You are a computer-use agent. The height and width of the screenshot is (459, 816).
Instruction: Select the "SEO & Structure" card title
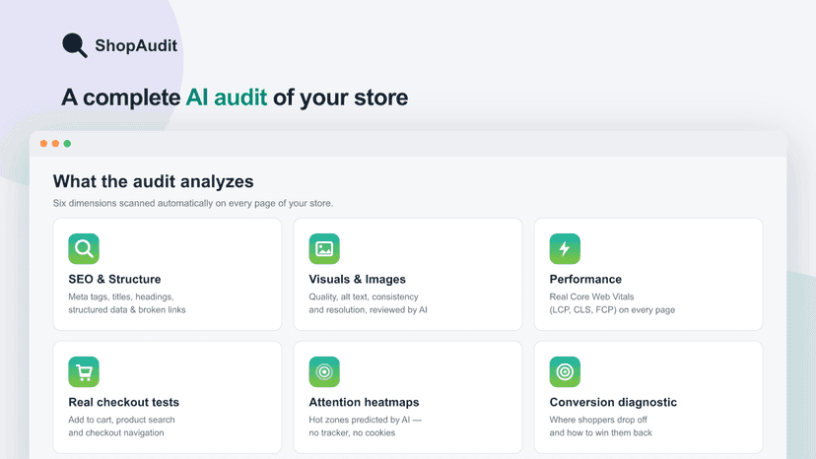[114, 280]
